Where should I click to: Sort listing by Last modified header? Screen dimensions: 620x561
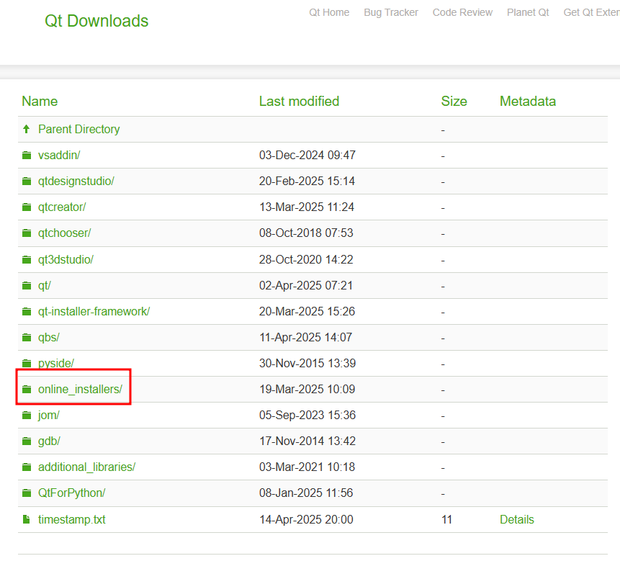coord(299,102)
